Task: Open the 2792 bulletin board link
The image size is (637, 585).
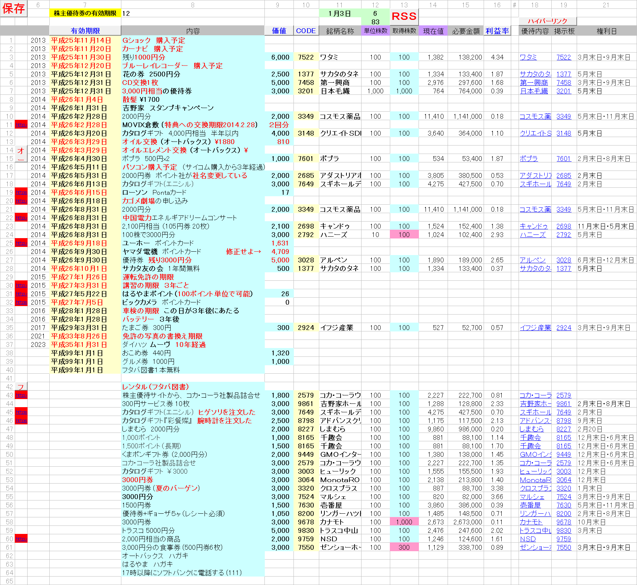Action: [x=564, y=235]
